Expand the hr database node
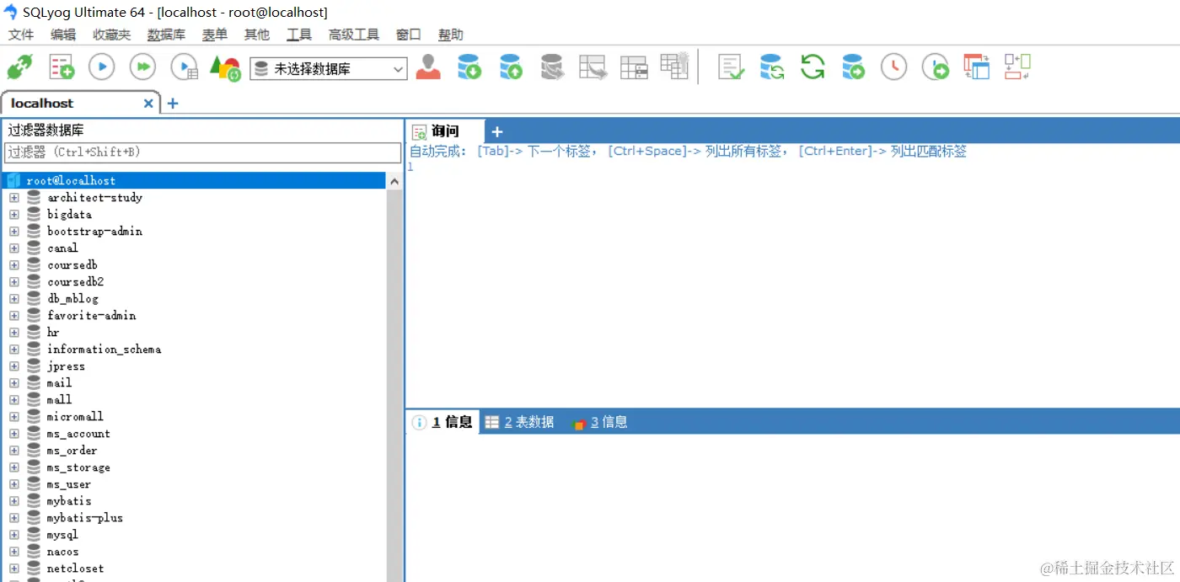The image size is (1180, 582). (13, 332)
